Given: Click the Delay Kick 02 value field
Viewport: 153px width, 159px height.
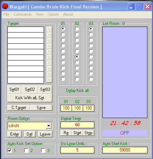Looking at the screenshot, I should (77, 108).
